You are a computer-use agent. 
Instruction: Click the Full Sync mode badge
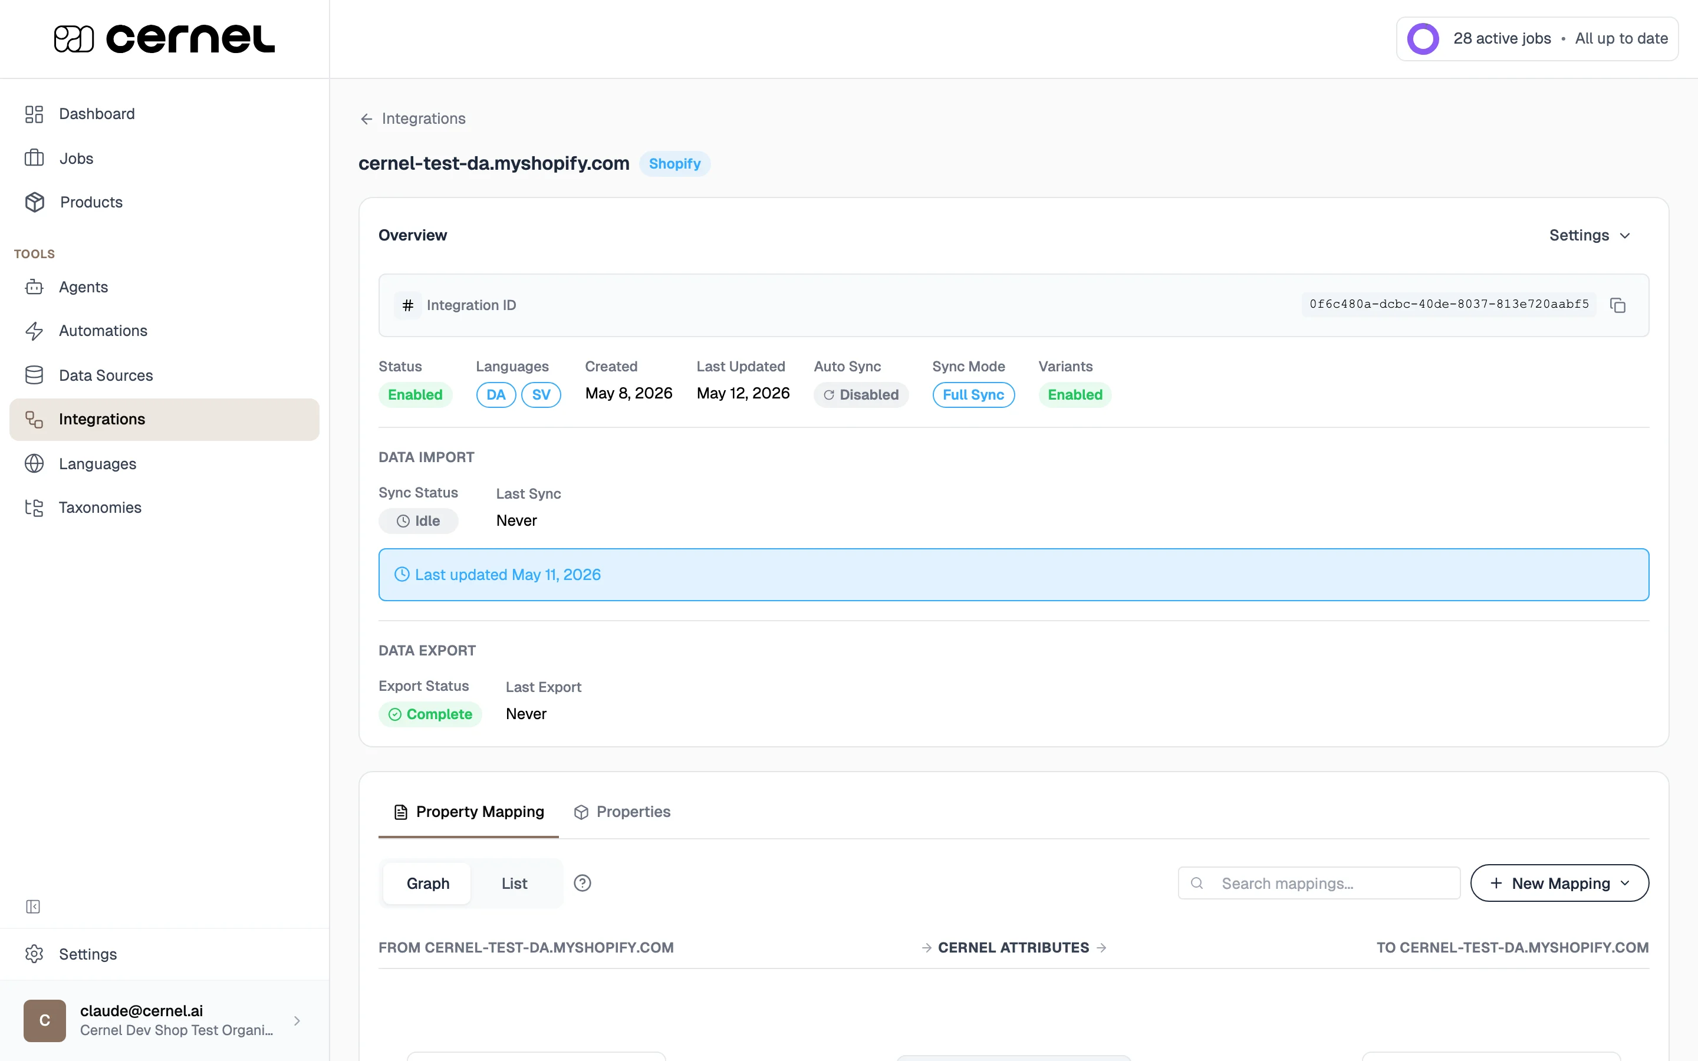point(973,394)
